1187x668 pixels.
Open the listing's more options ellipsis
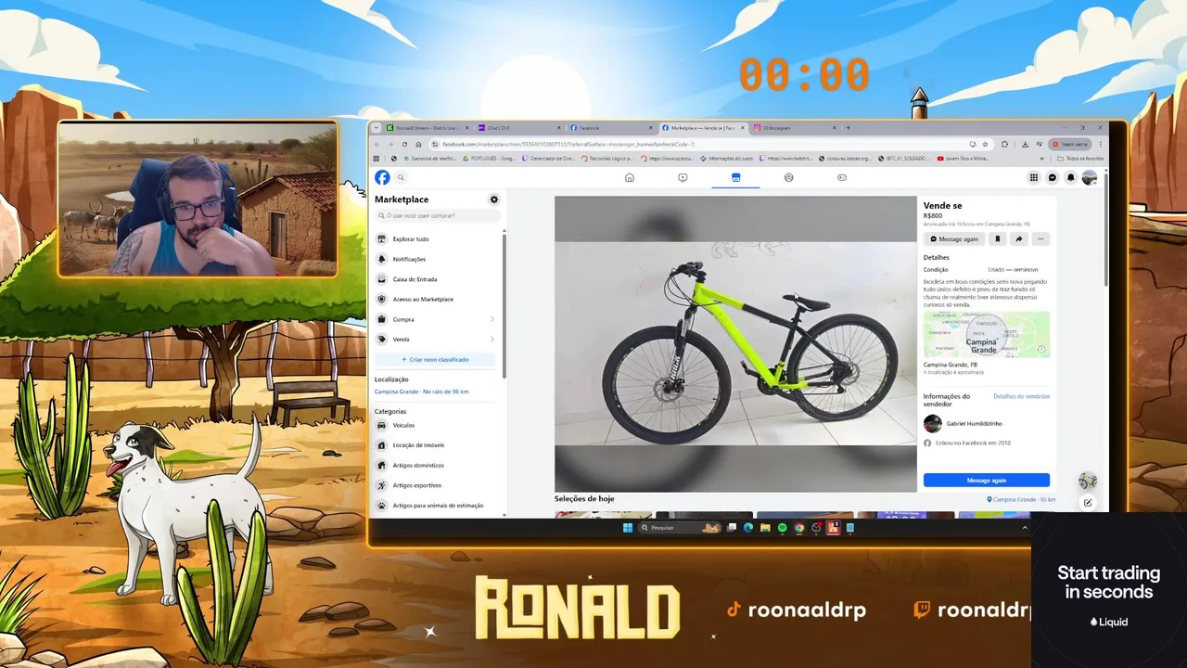(1040, 238)
